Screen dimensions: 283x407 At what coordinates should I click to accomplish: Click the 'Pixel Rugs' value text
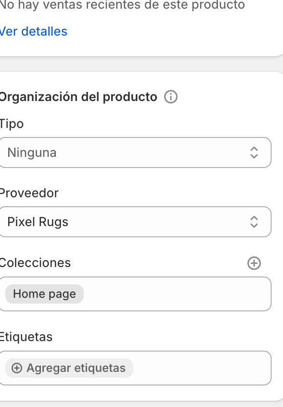tap(38, 222)
